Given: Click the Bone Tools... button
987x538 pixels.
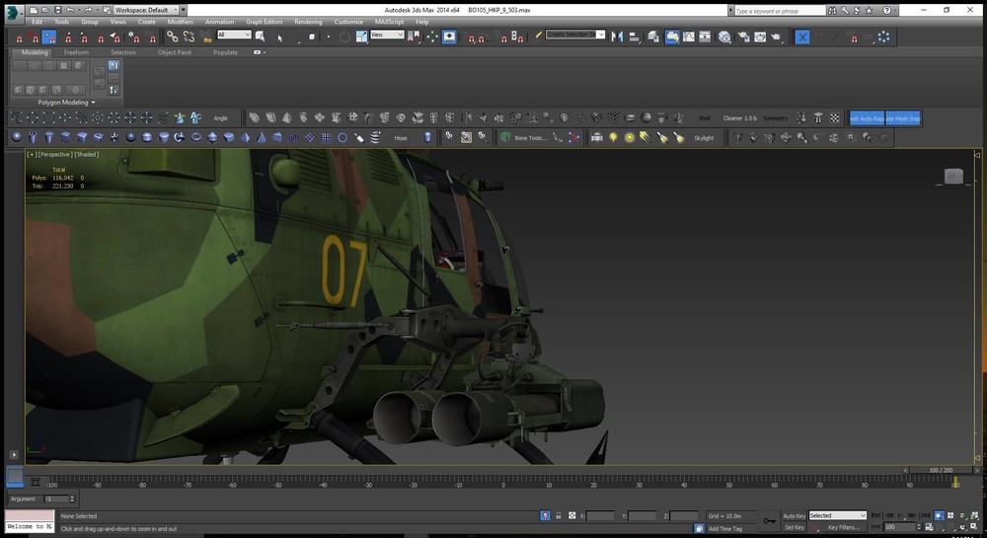Looking at the screenshot, I should coord(530,138).
